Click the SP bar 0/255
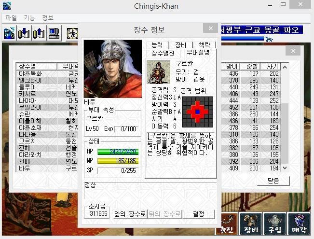 (118, 170)
